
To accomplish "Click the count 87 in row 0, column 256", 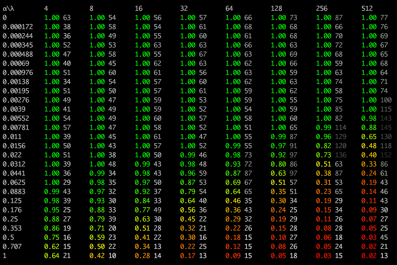I will (339, 18).
